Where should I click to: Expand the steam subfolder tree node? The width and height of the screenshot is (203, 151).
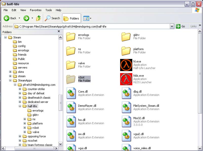pyautogui.click(x=10, y=76)
